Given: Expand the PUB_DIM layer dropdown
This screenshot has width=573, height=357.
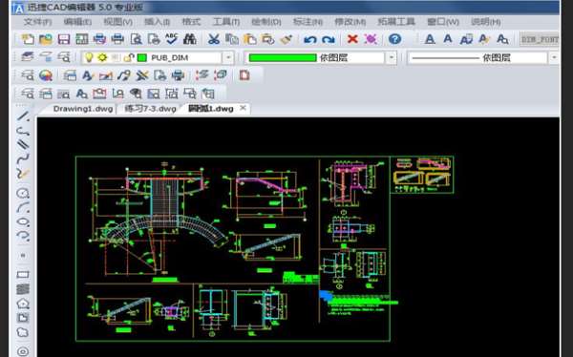Looking at the screenshot, I should (x=228, y=57).
